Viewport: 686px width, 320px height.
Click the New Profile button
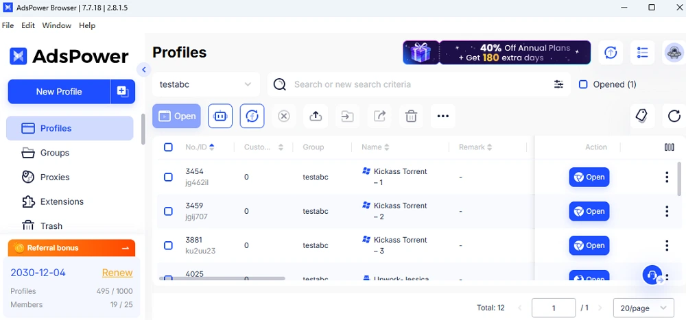coord(59,91)
